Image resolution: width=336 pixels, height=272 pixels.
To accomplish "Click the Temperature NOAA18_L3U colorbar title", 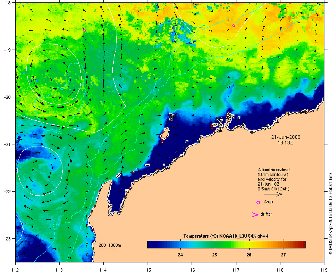I will point(226,236).
